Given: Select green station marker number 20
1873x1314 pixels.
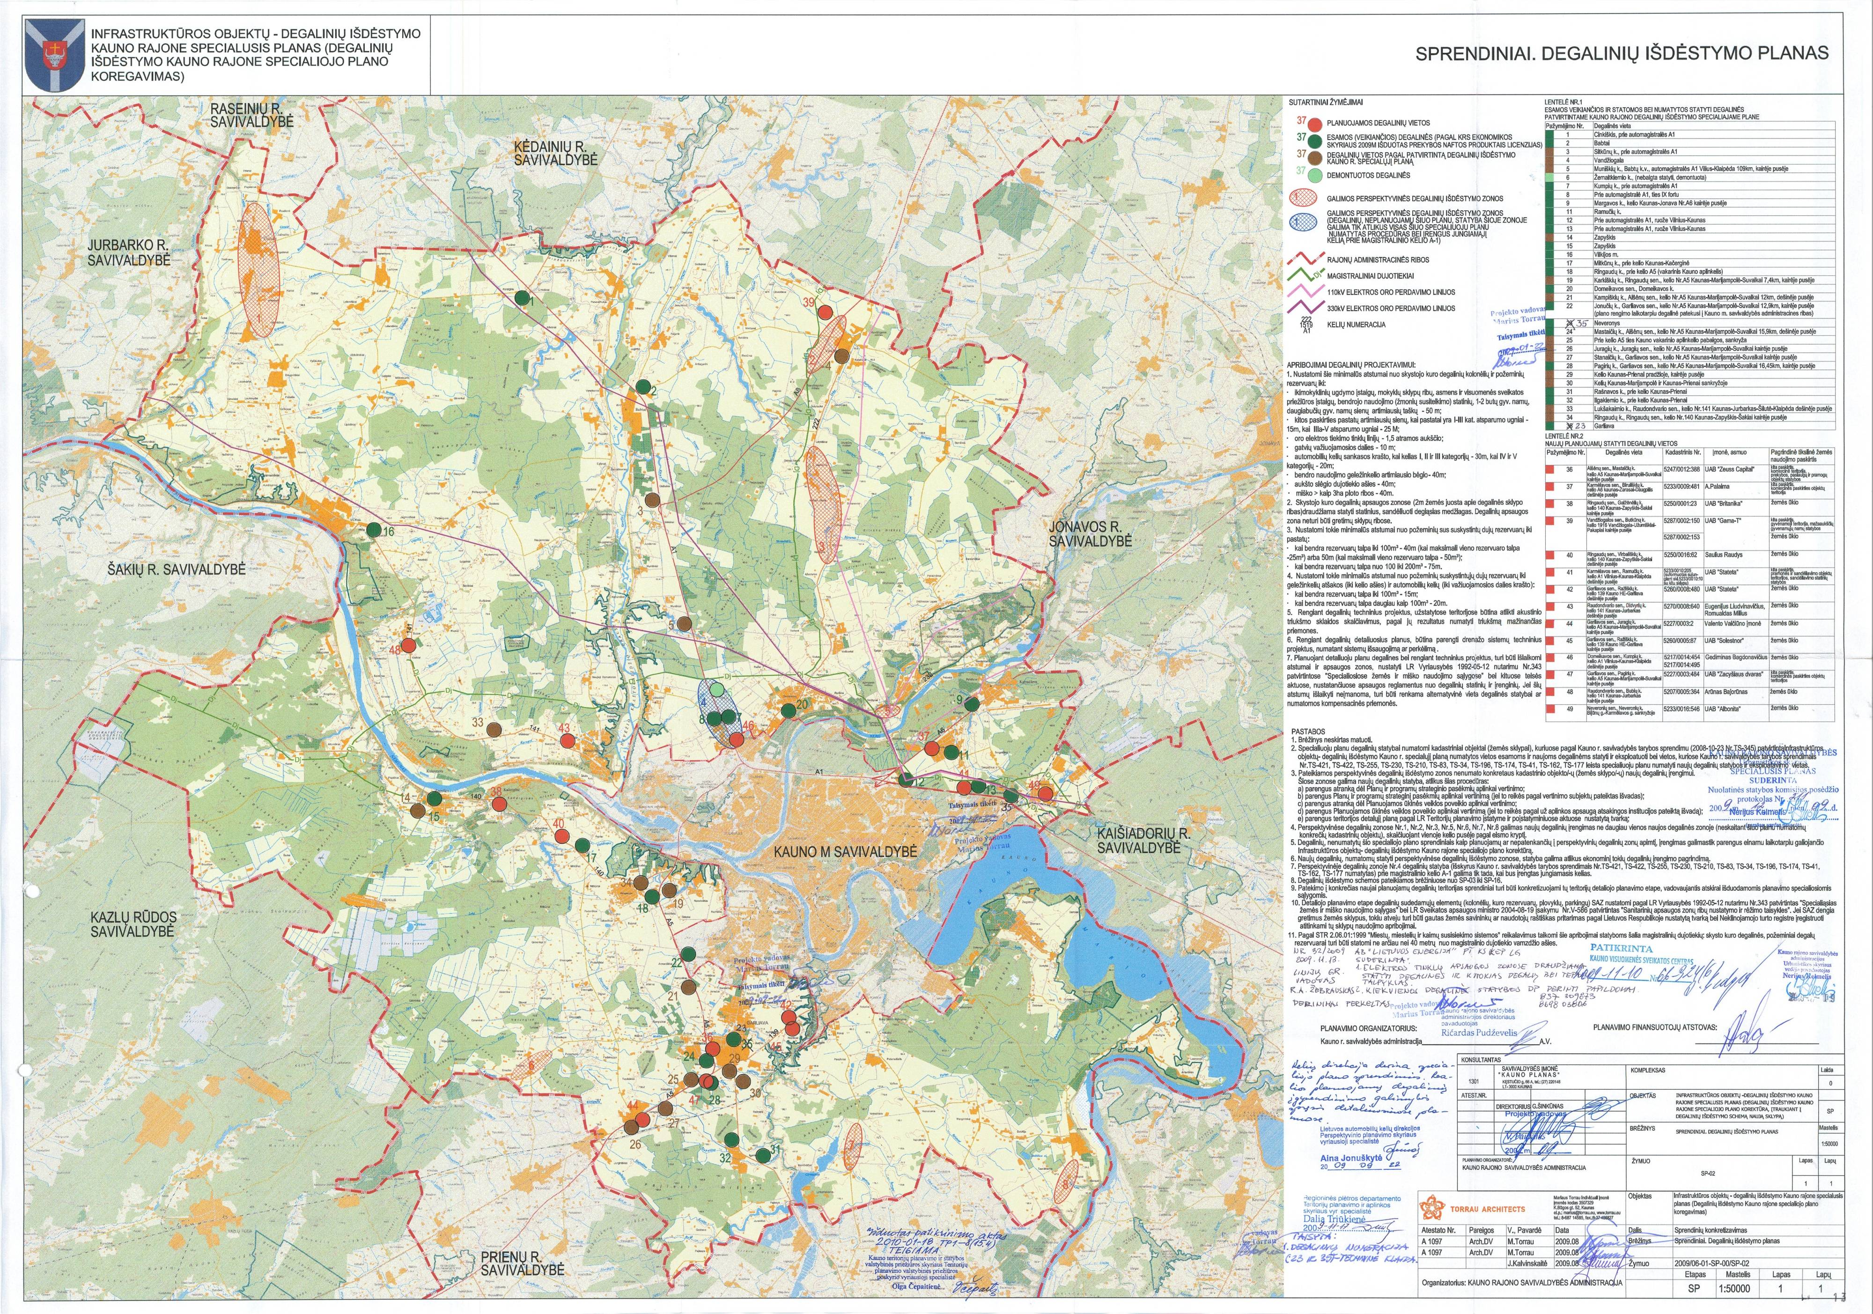Looking at the screenshot, I should click(x=788, y=710).
